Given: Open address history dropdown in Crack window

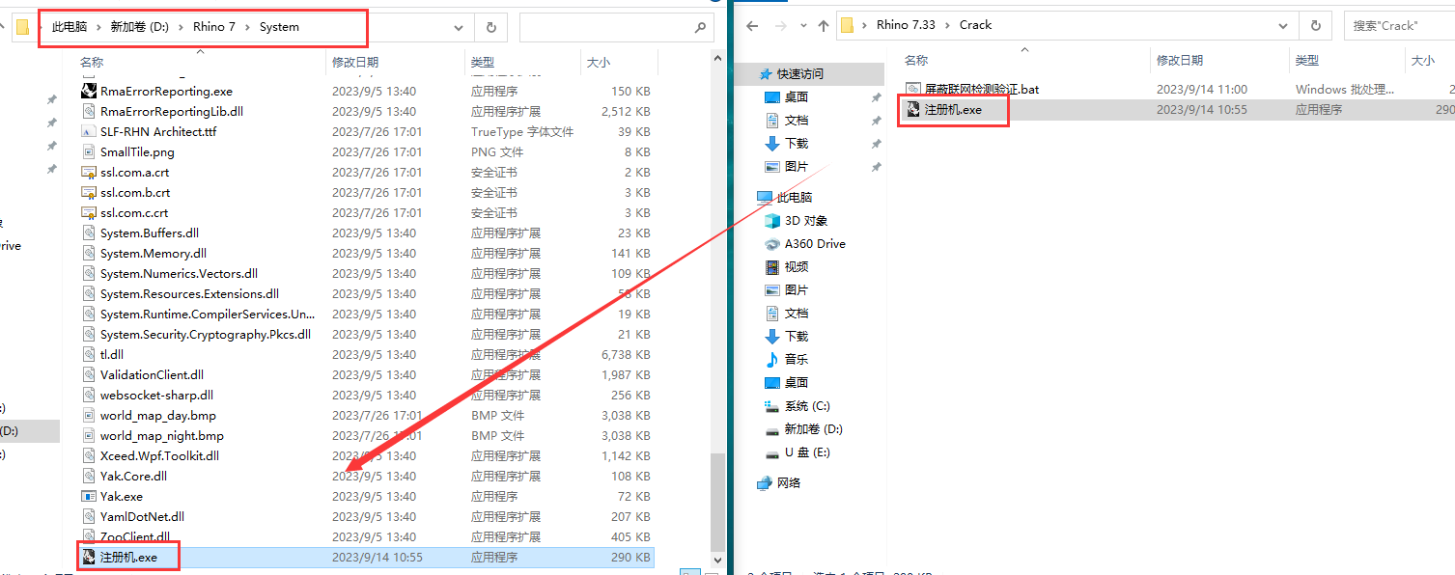Looking at the screenshot, I should pyautogui.click(x=1283, y=26).
